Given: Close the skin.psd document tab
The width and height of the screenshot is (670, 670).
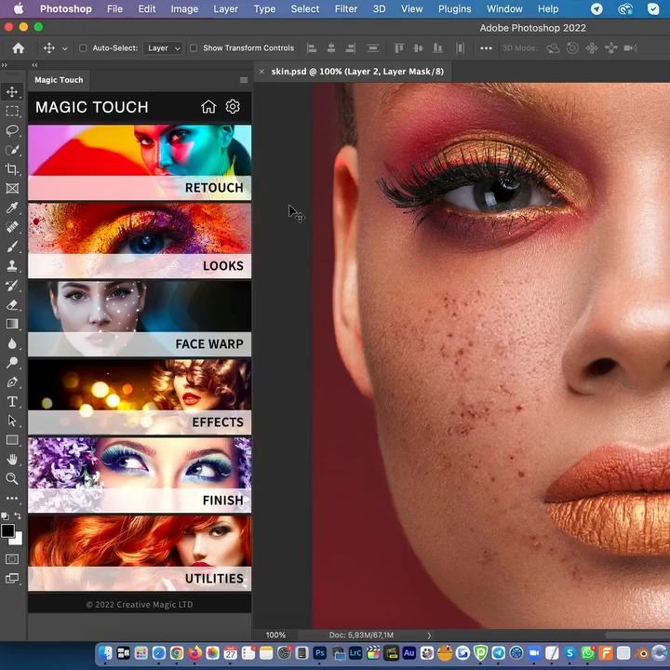Looking at the screenshot, I should tap(261, 72).
